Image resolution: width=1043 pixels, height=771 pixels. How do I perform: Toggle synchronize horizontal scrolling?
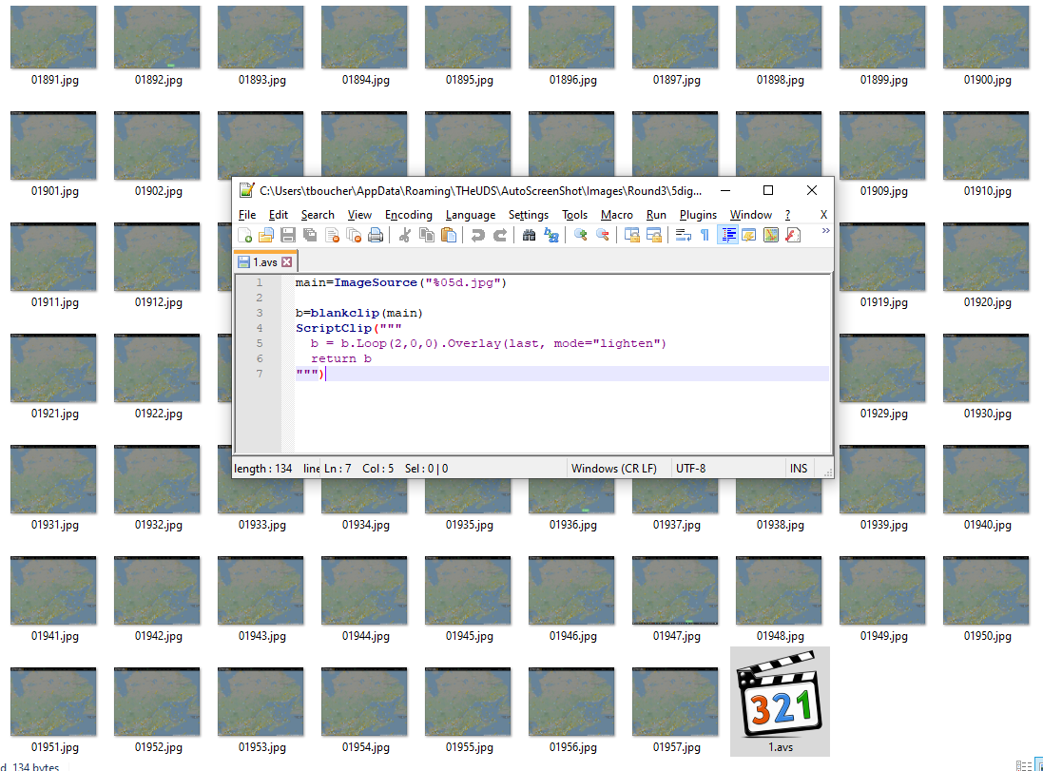click(x=654, y=235)
